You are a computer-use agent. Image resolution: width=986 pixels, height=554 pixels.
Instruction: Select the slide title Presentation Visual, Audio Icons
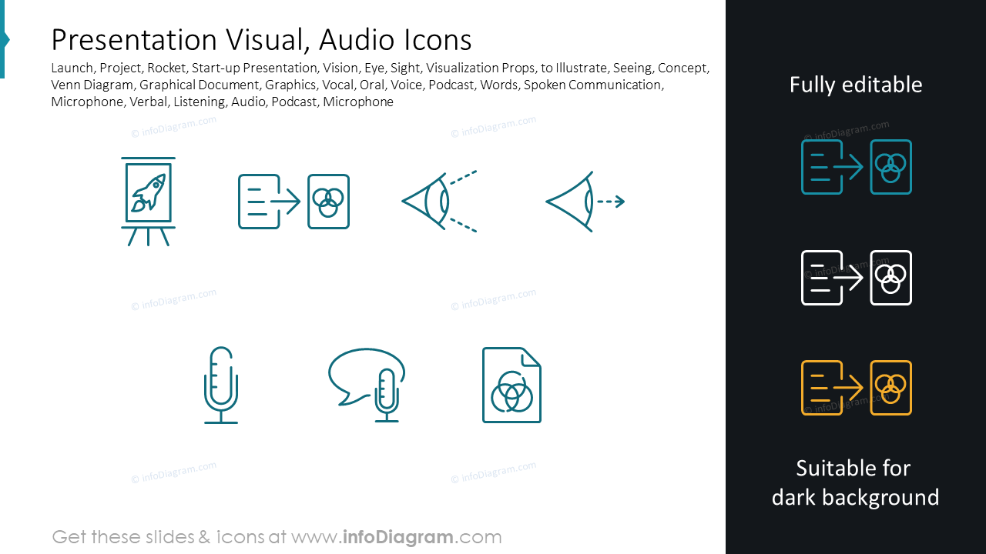261,39
